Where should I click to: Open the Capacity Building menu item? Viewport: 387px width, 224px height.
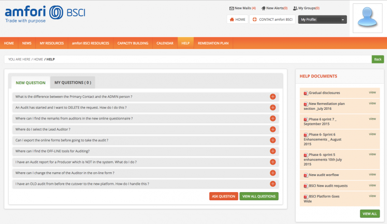coord(133,43)
